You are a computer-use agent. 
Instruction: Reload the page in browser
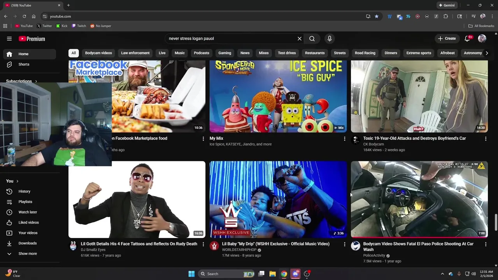(24, 16)
